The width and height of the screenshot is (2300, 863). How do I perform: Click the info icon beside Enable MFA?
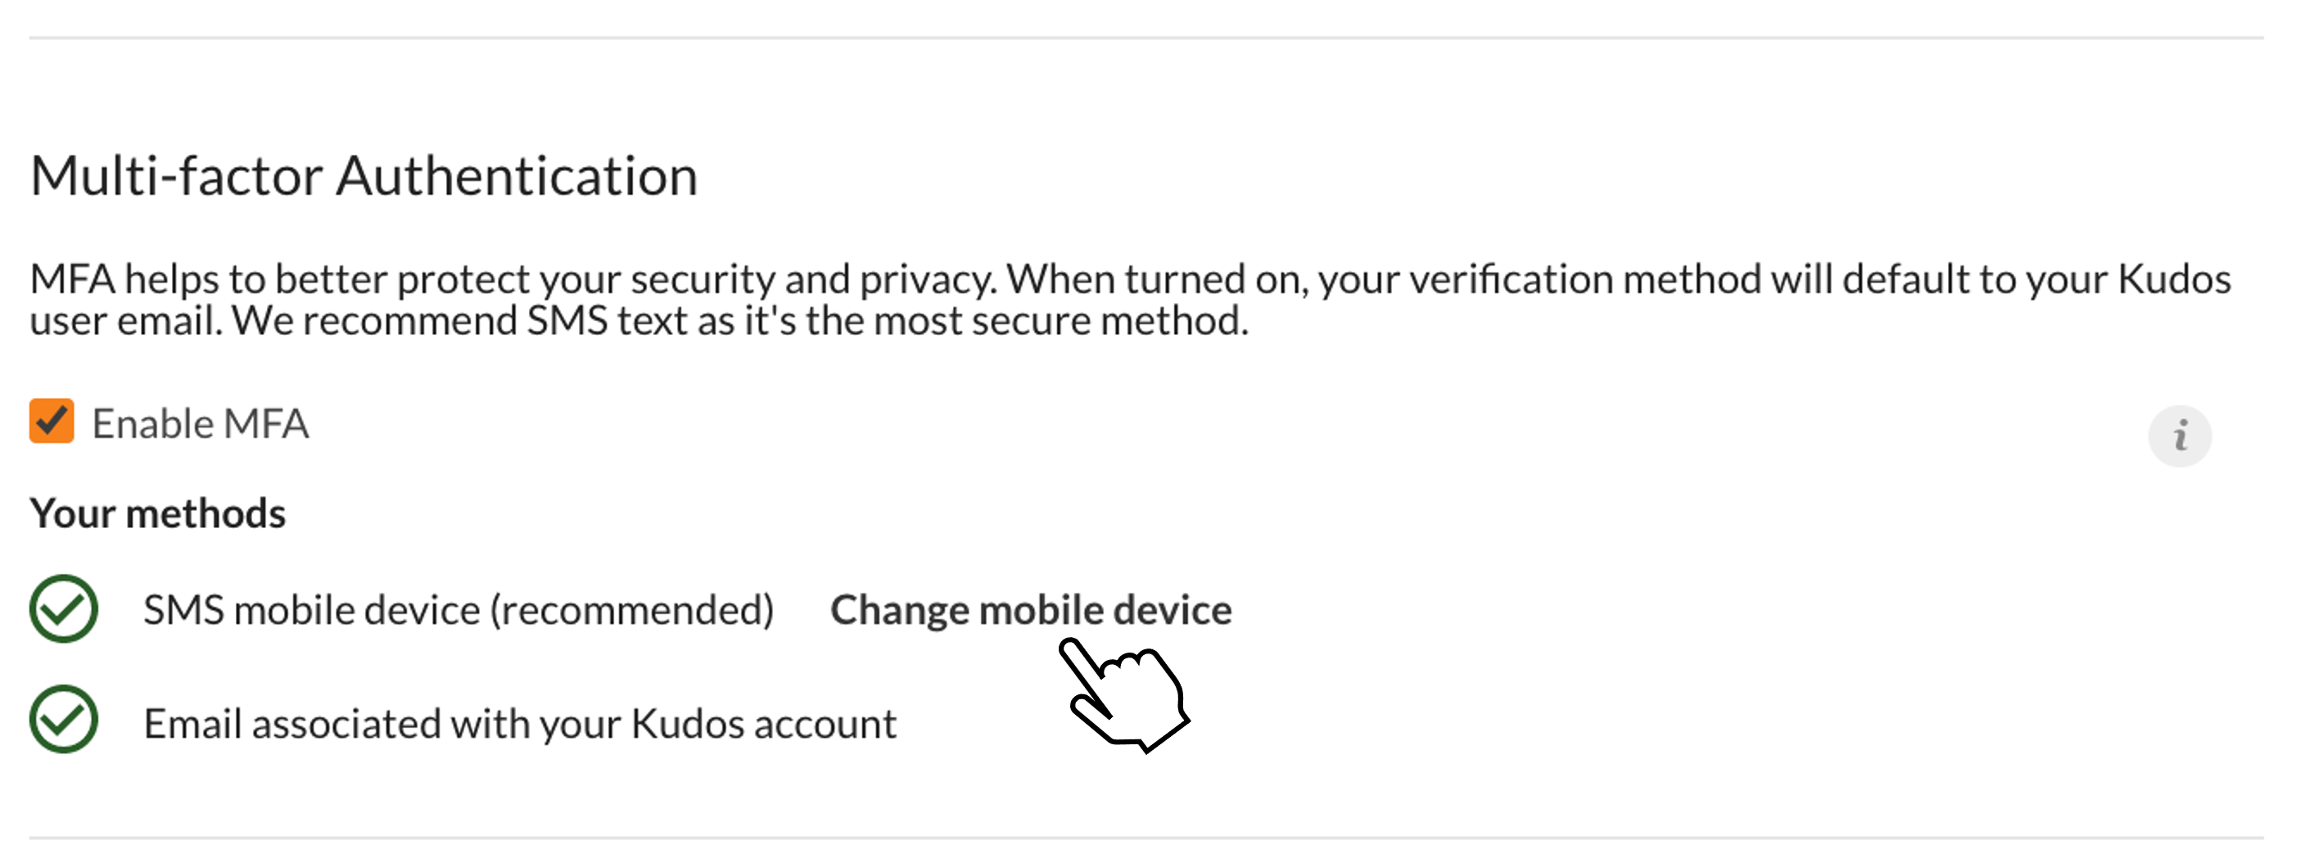2179,436
